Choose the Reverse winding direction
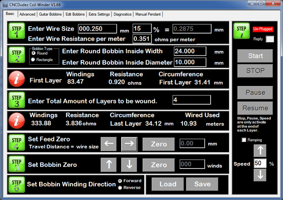 tap(120, 188)
